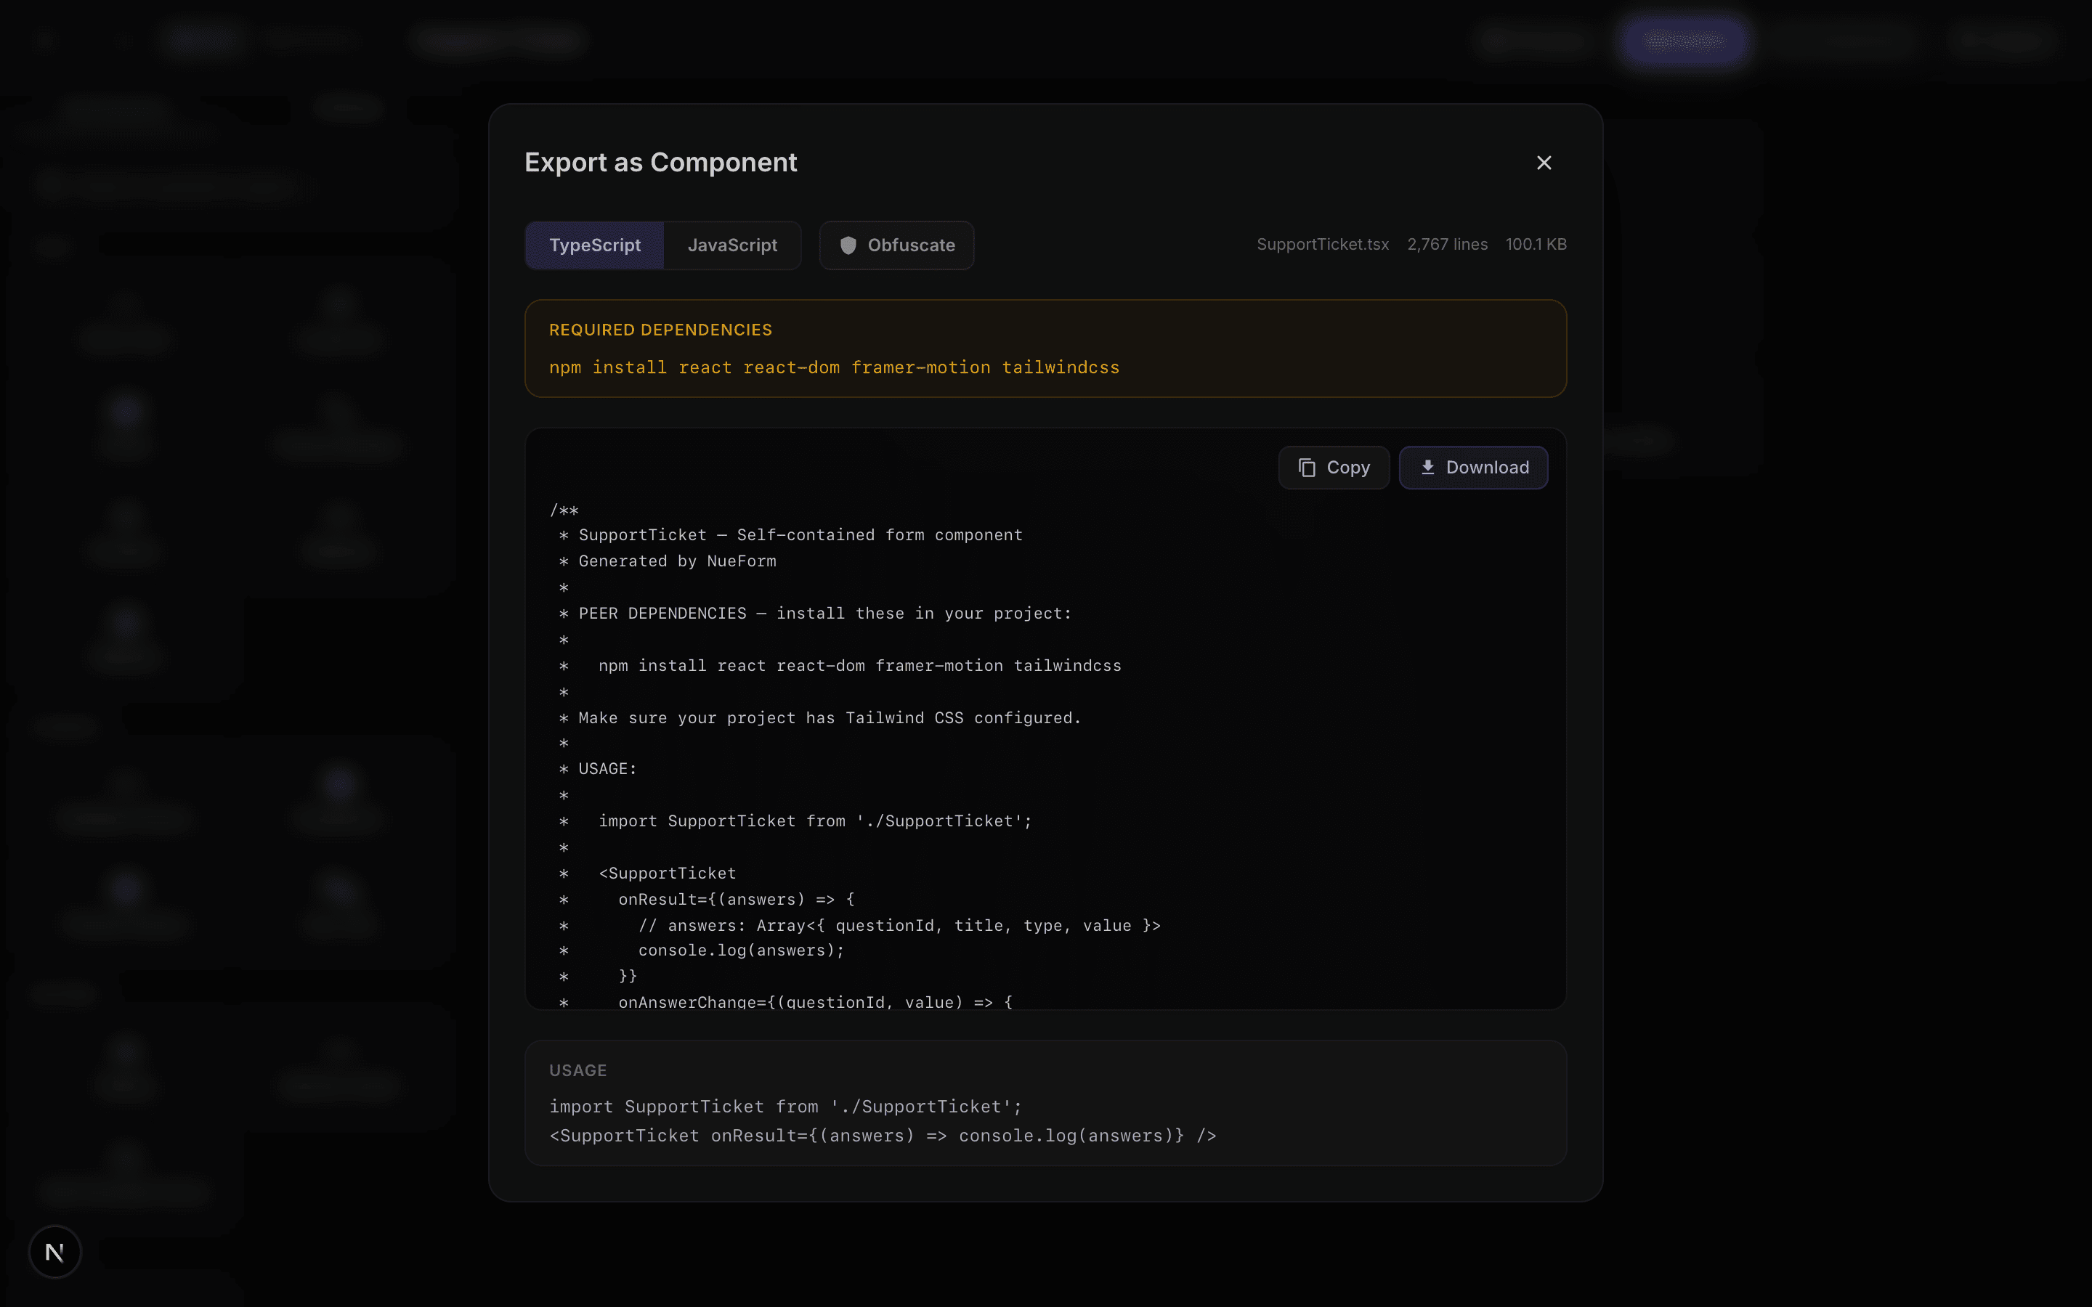Image resolution: width=2092 pixels, height=1307 pixels.
Task: Keep TypeScript selected as export language
Action: pyautogui.click(x=594, y=245)
